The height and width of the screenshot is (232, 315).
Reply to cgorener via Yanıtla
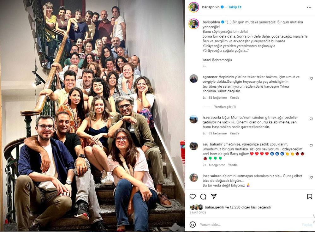(x=235, y=97)
